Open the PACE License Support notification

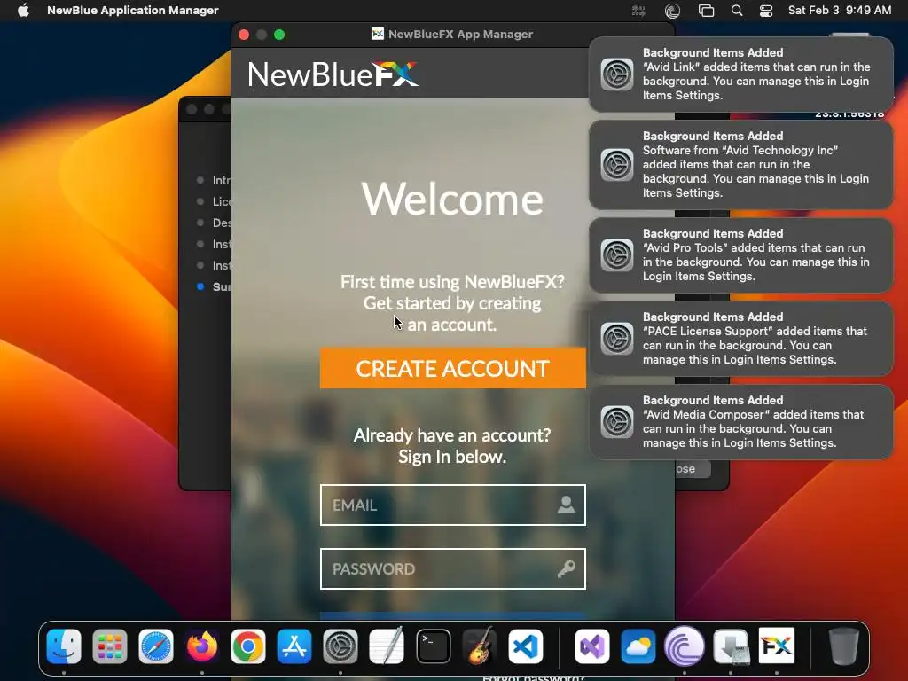click(740, 338)
